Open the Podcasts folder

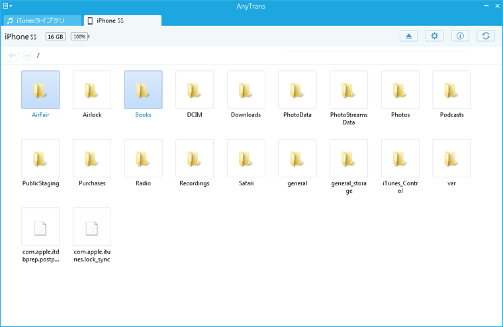(451, 90)
